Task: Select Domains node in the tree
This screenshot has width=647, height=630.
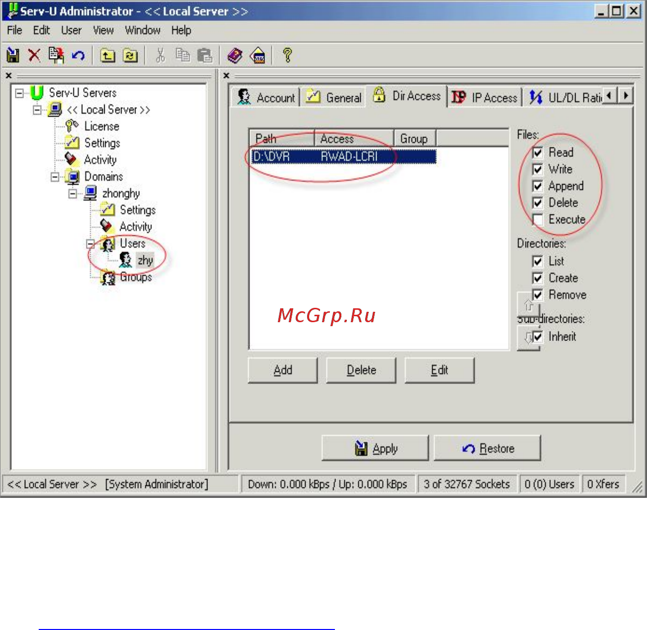Action: coord(103,177)
